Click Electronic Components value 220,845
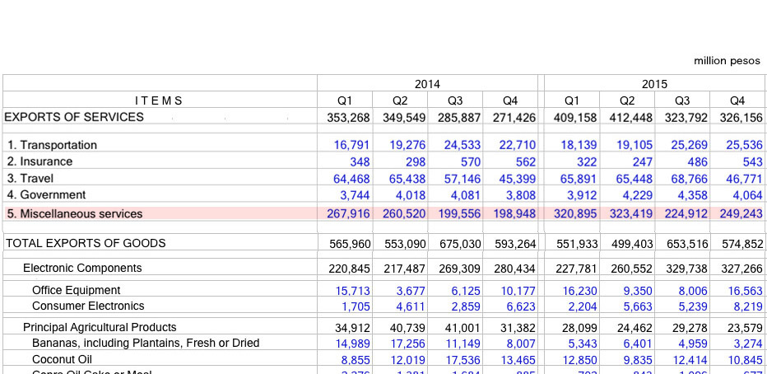This screenshot has width=767, height=374. (x=349, y=269)
